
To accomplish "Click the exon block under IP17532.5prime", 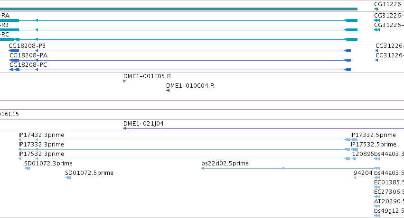I will point(355,149).
